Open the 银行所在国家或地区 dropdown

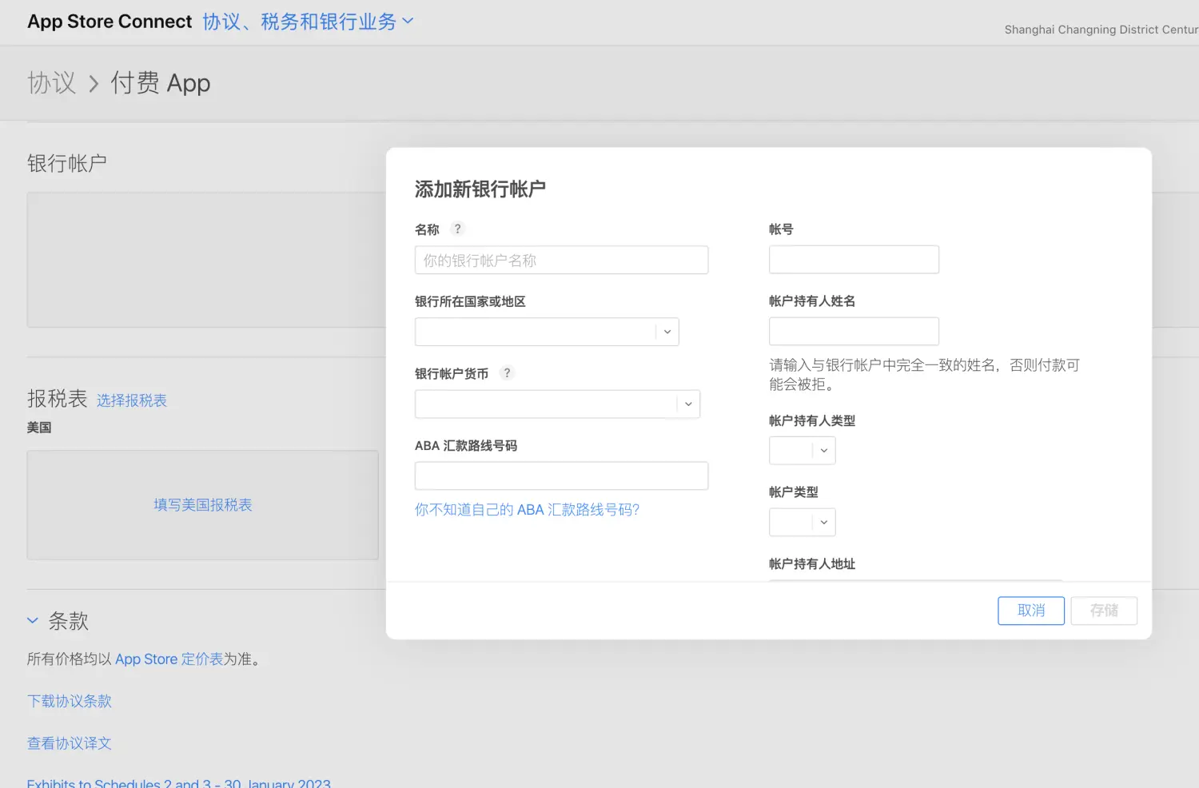tap(547, 332)
